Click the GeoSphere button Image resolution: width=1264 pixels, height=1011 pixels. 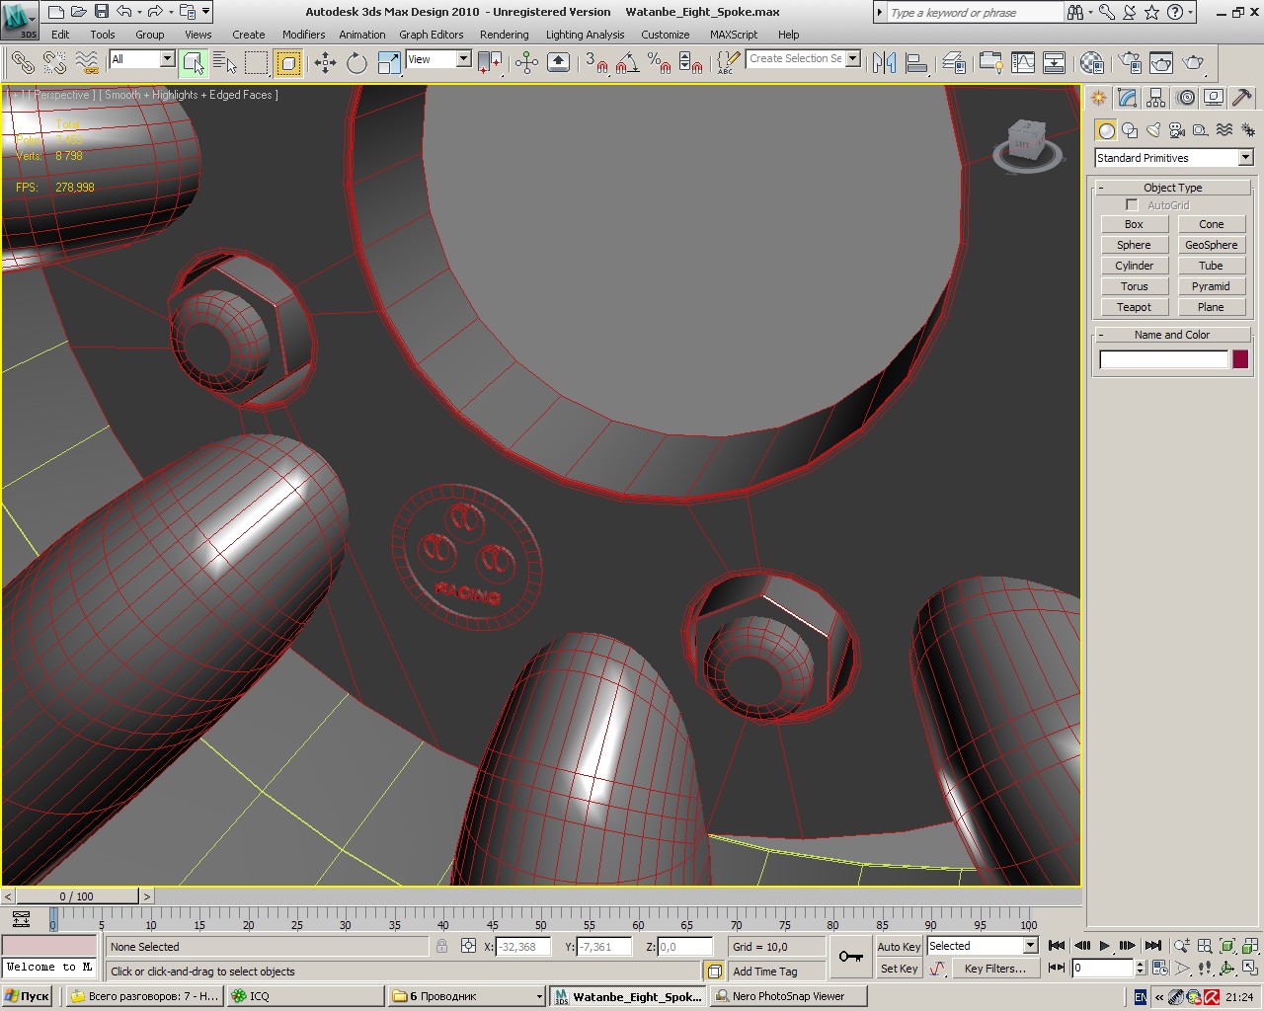[x=1212, y=245]
